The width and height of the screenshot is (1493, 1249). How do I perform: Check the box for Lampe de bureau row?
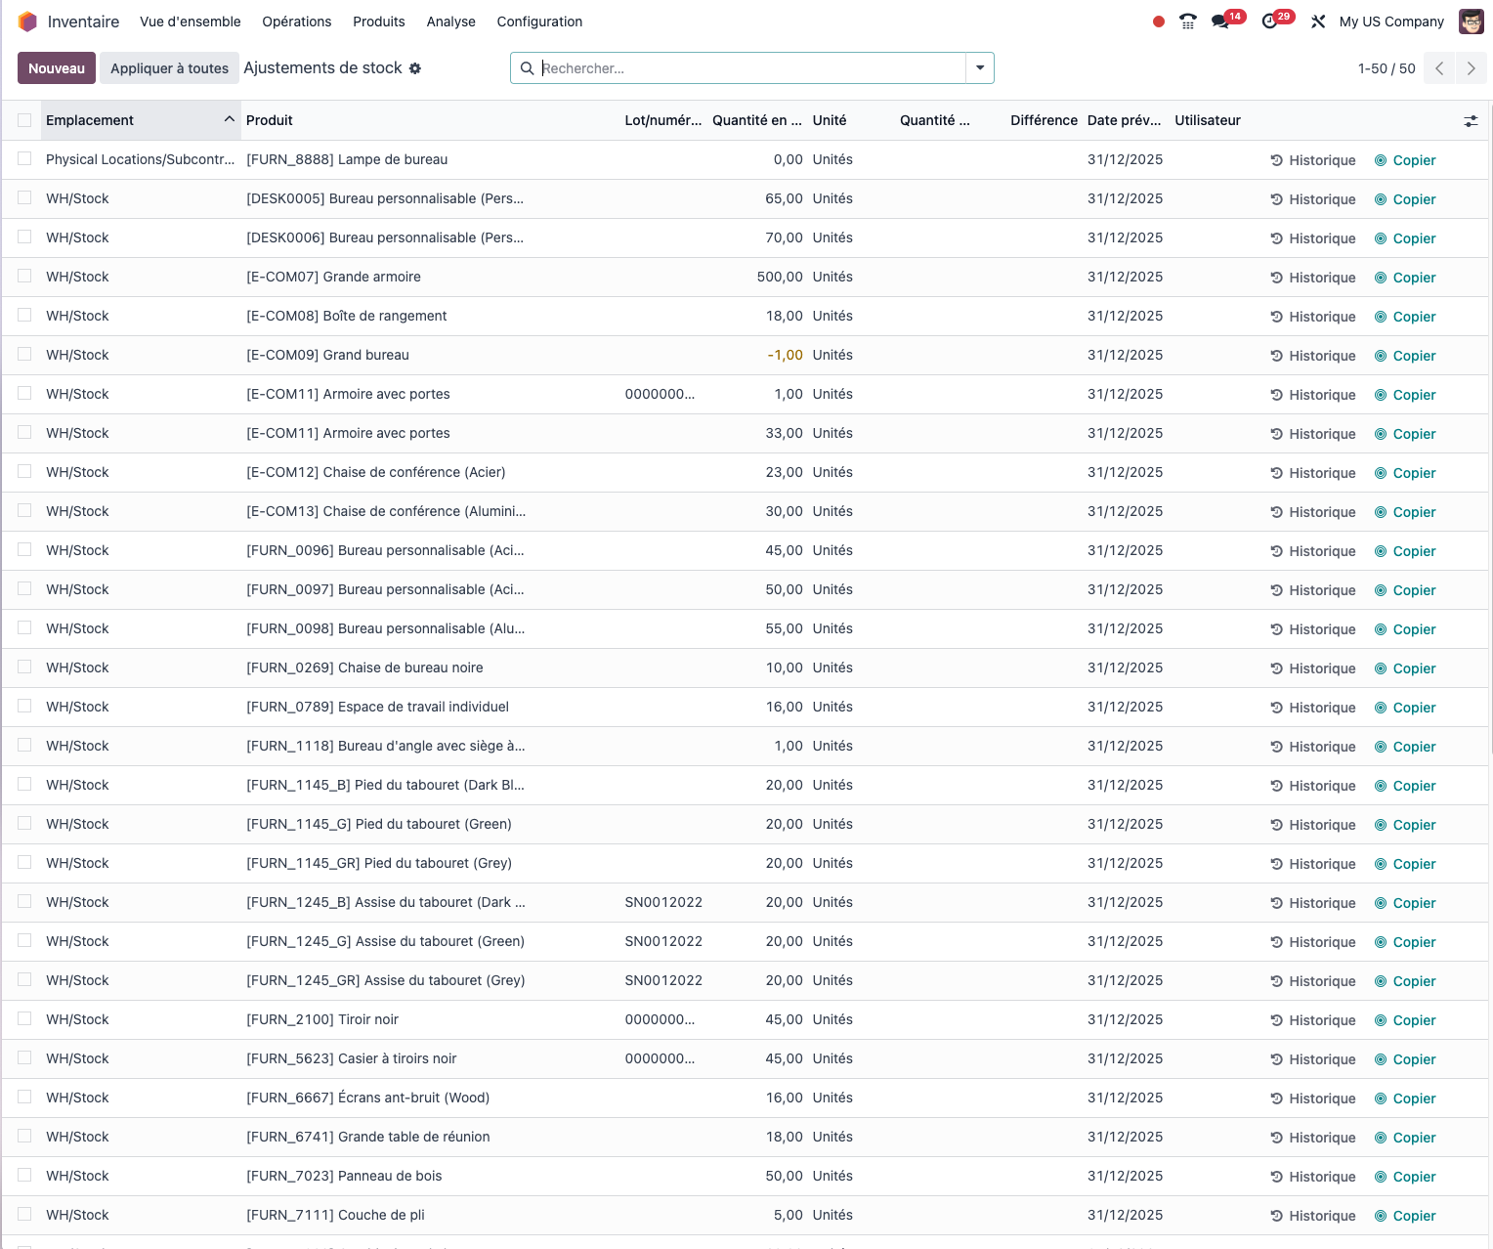(x=24, y=159)
